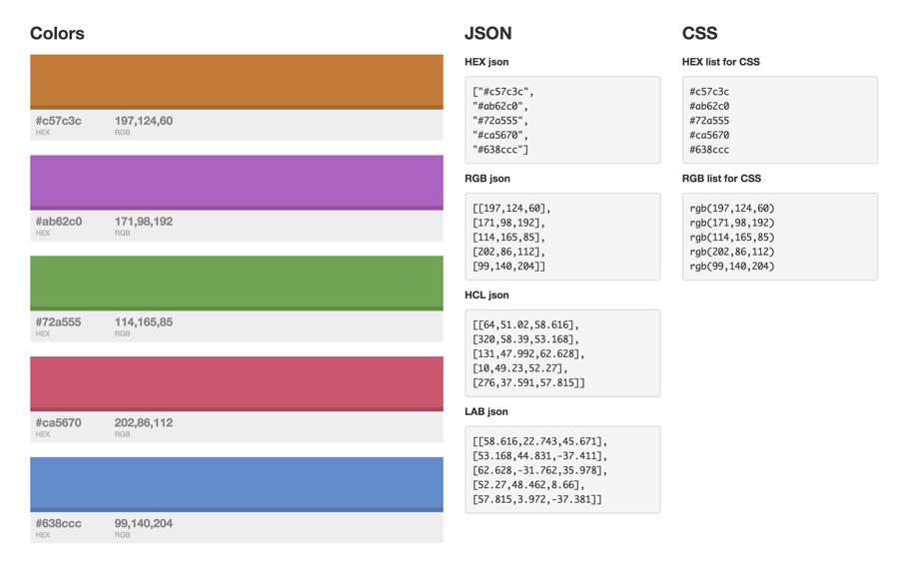
Task: Click the RGB list for CSS box
Action: [x=779, y=237]
